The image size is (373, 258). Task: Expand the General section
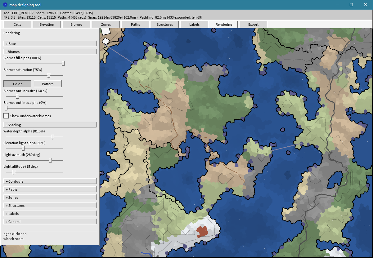50,222
